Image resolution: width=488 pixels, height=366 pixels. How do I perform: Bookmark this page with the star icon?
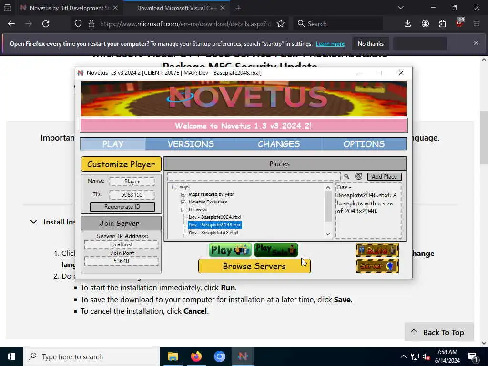pos(280,24)
